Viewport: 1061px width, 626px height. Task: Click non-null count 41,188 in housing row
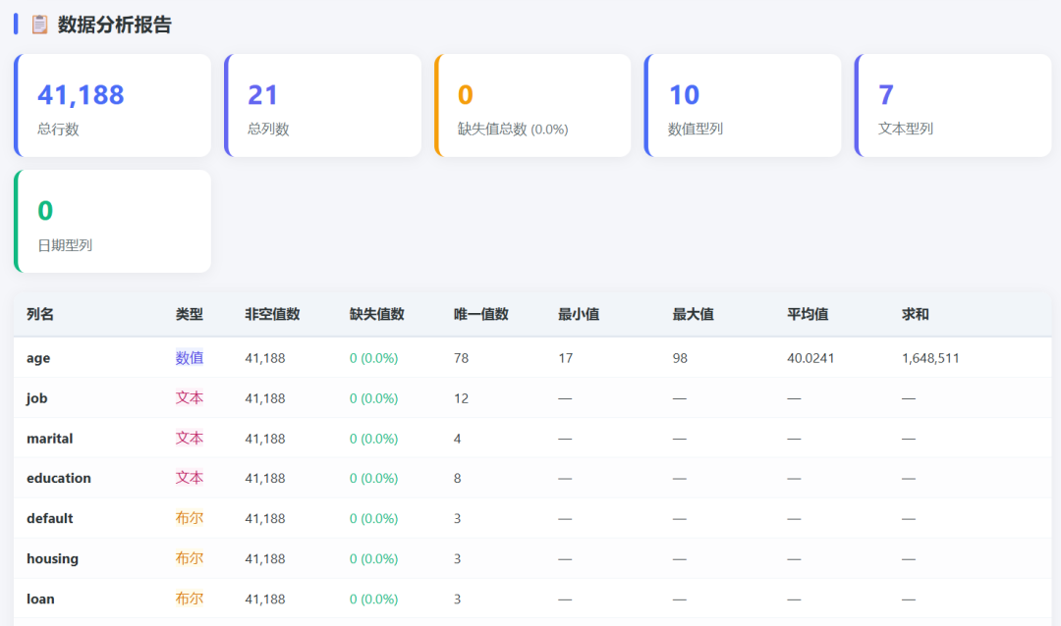pyautogui.click(x=265, y=559)
